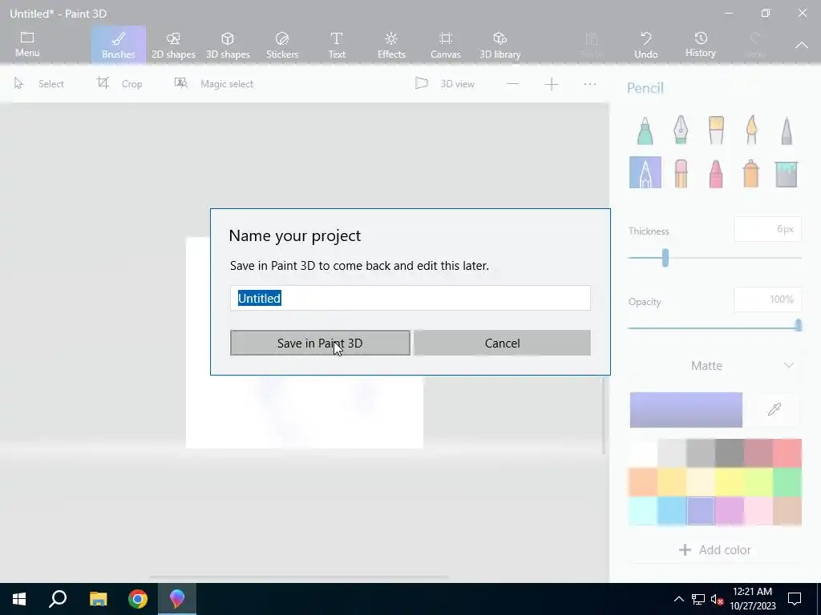821x615 pixels.
Task: Zoom in with the plus icon
Action: coord(552,84)
